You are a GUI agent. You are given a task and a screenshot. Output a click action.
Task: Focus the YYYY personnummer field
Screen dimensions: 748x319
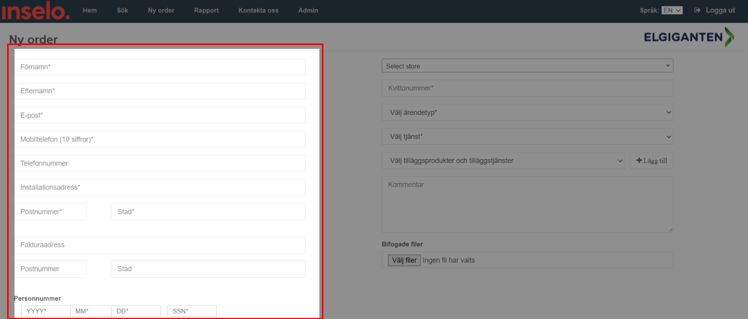46,311
